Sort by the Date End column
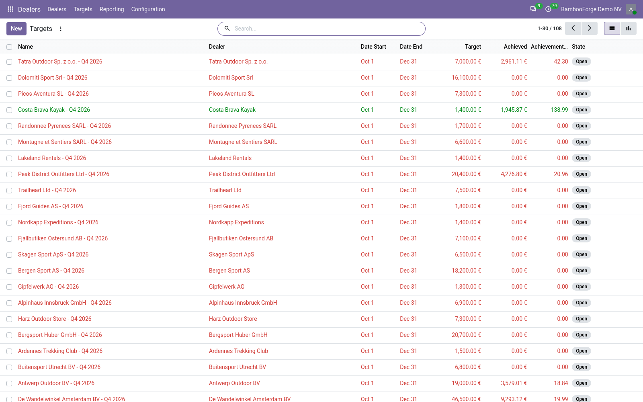Image resolution: width=643 pixels, height=402 pixels. point(411,47)
